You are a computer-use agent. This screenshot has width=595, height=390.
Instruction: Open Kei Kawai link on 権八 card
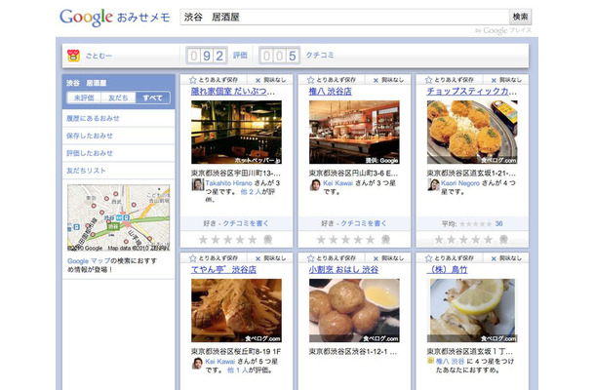[x=337, y=183]
